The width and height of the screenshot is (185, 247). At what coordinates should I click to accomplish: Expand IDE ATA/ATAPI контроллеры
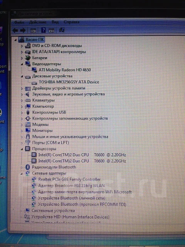click(x=22, y=52)
